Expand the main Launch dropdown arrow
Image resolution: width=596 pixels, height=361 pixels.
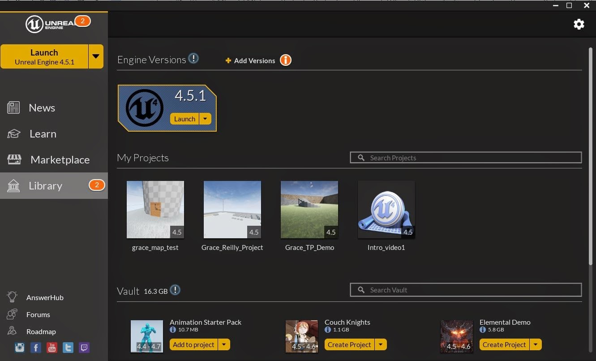(x=96, y=56)
